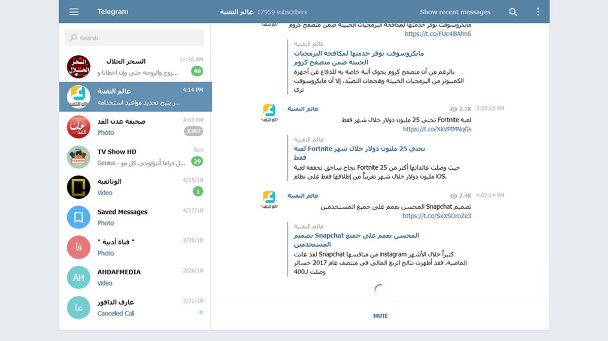Open the صحيفة عدن الغد chat

point(135,127)
